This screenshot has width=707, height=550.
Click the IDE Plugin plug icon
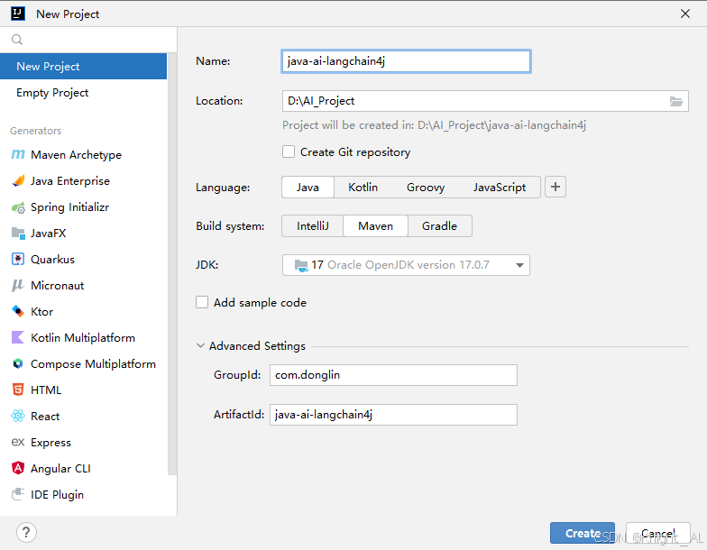(x=18, y=494)
